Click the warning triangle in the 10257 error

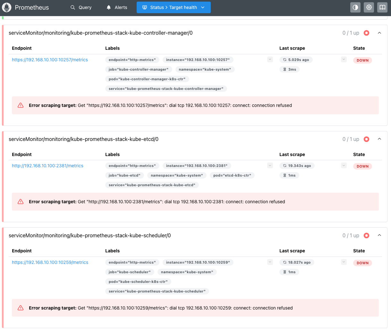click(21, 105)
